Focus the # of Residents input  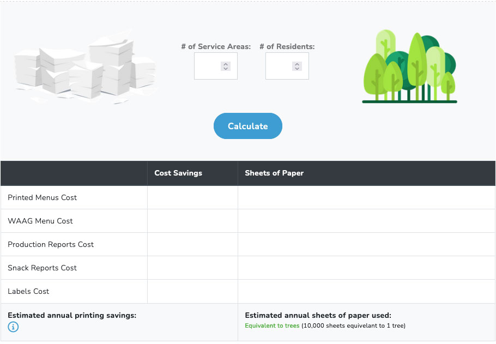click(x=280, y=66)
